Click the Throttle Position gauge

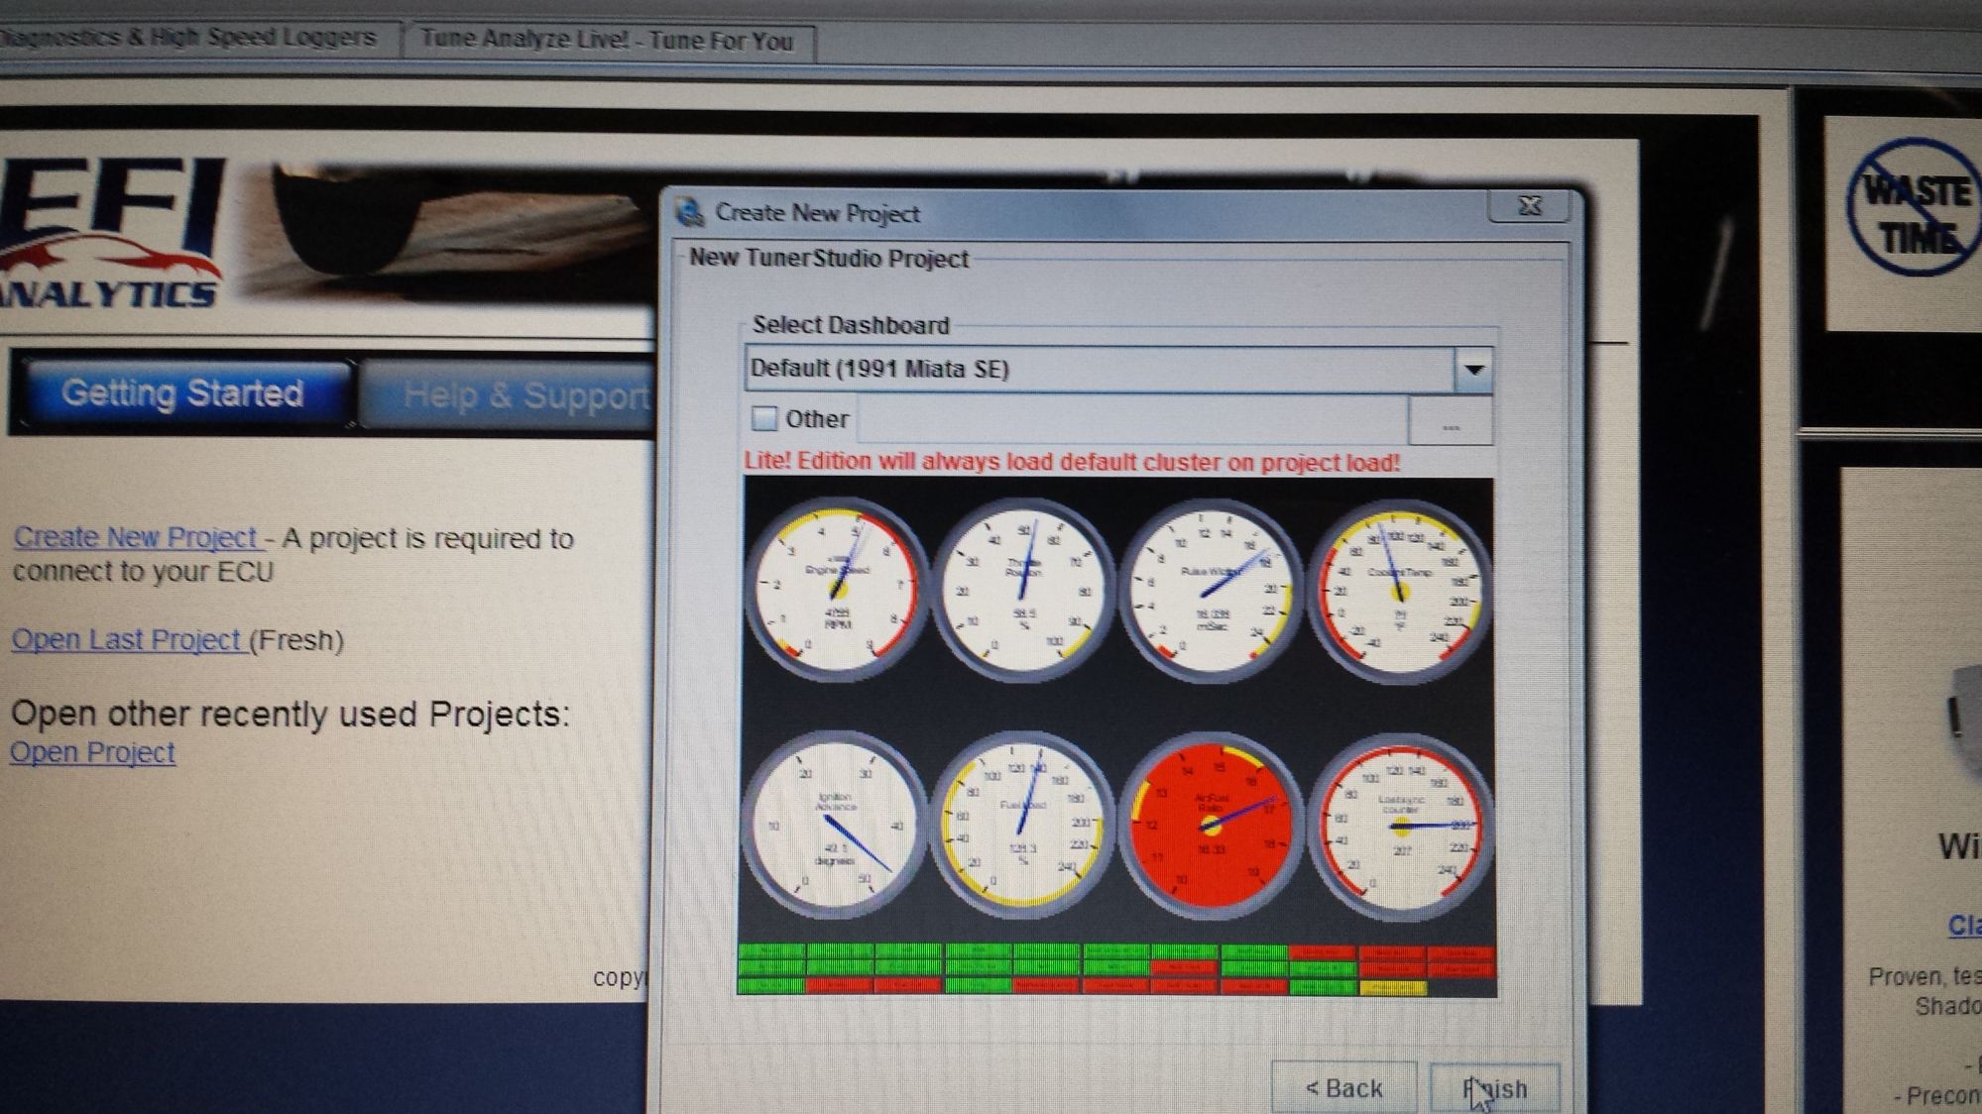tap(1021, 592)
